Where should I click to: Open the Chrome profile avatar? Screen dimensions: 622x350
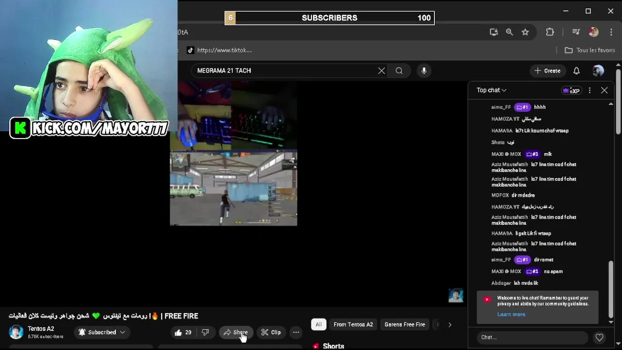[593, 32]
